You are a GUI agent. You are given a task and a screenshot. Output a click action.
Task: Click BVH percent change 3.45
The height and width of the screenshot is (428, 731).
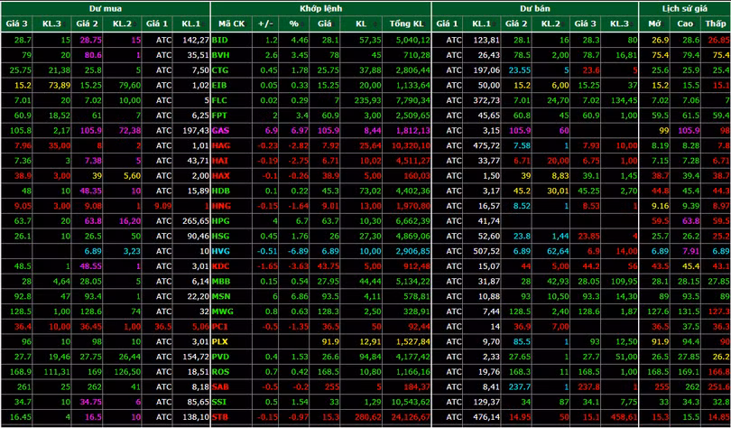click(300, 55)
